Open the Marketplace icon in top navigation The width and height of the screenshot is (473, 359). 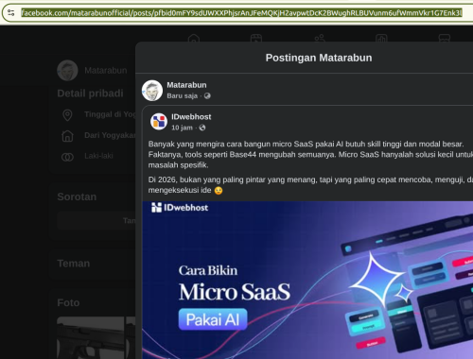(445, 39)
